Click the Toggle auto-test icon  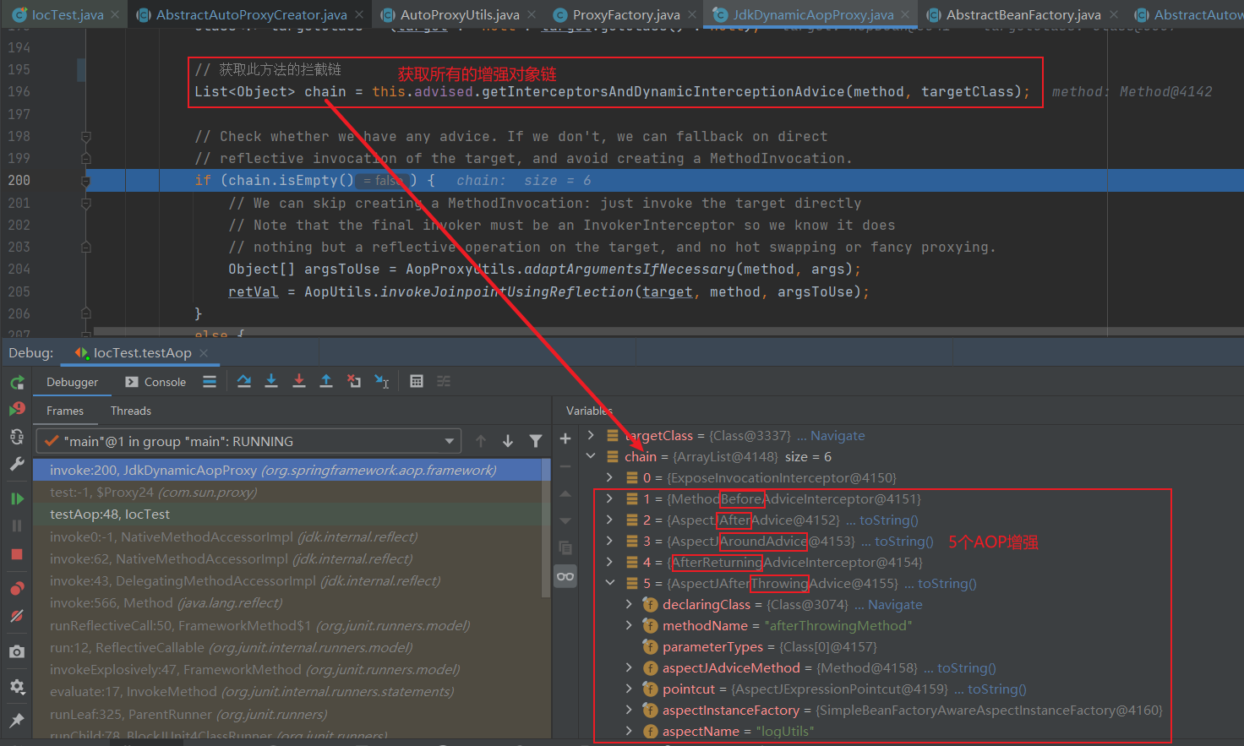pos(17,437)
